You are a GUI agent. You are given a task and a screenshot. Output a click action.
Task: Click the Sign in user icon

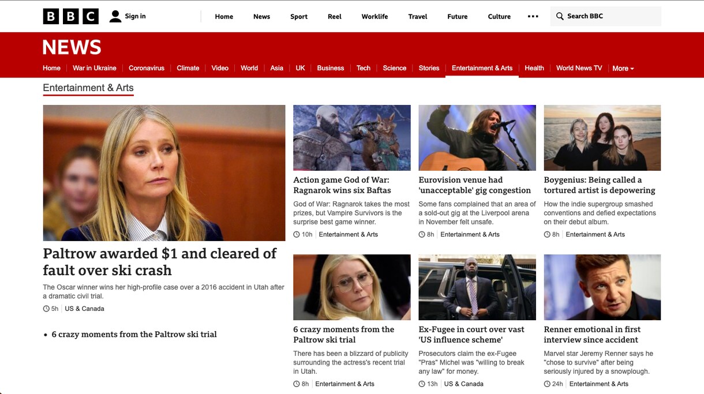[115, 16]
